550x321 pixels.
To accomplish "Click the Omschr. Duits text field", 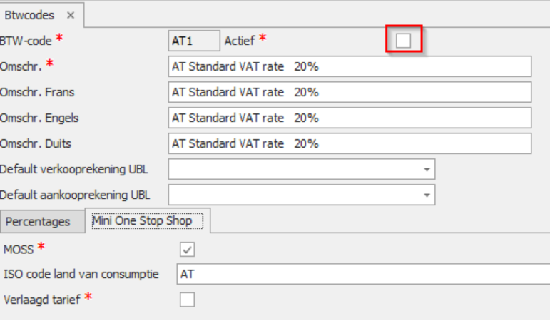I will coord(350,143).
